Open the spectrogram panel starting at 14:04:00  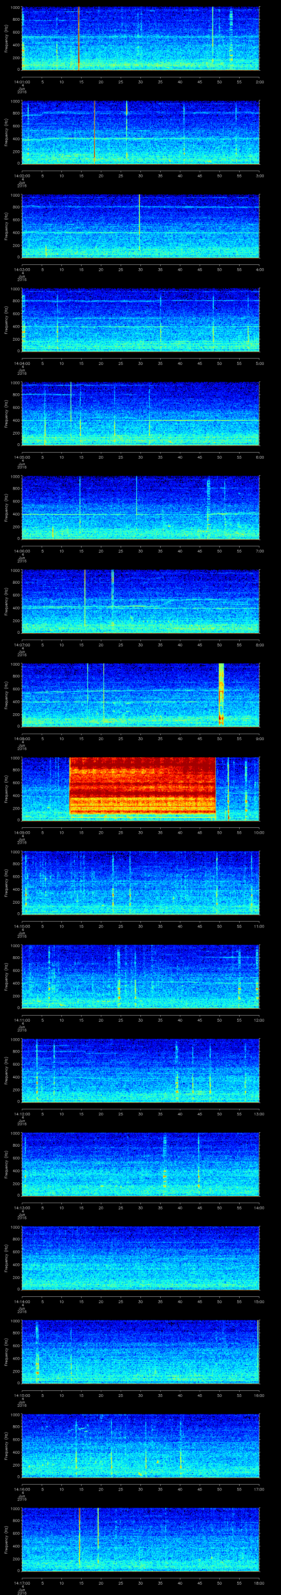coord(141,319)
